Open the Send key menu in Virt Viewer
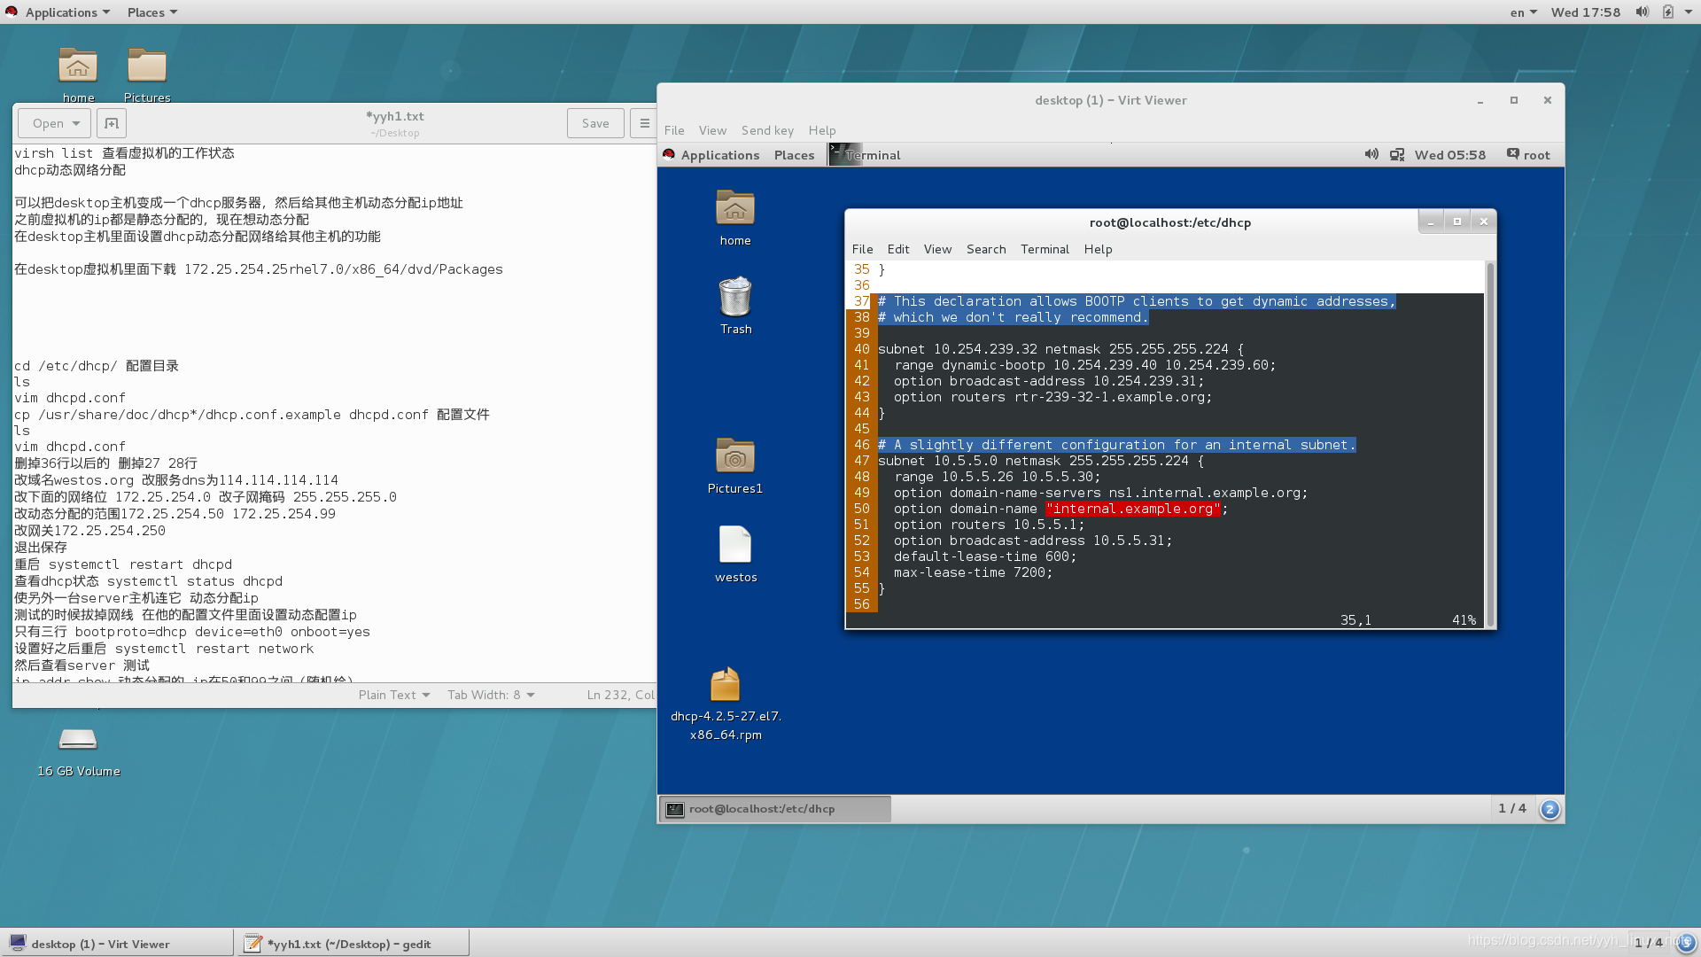 click(767, 130)
